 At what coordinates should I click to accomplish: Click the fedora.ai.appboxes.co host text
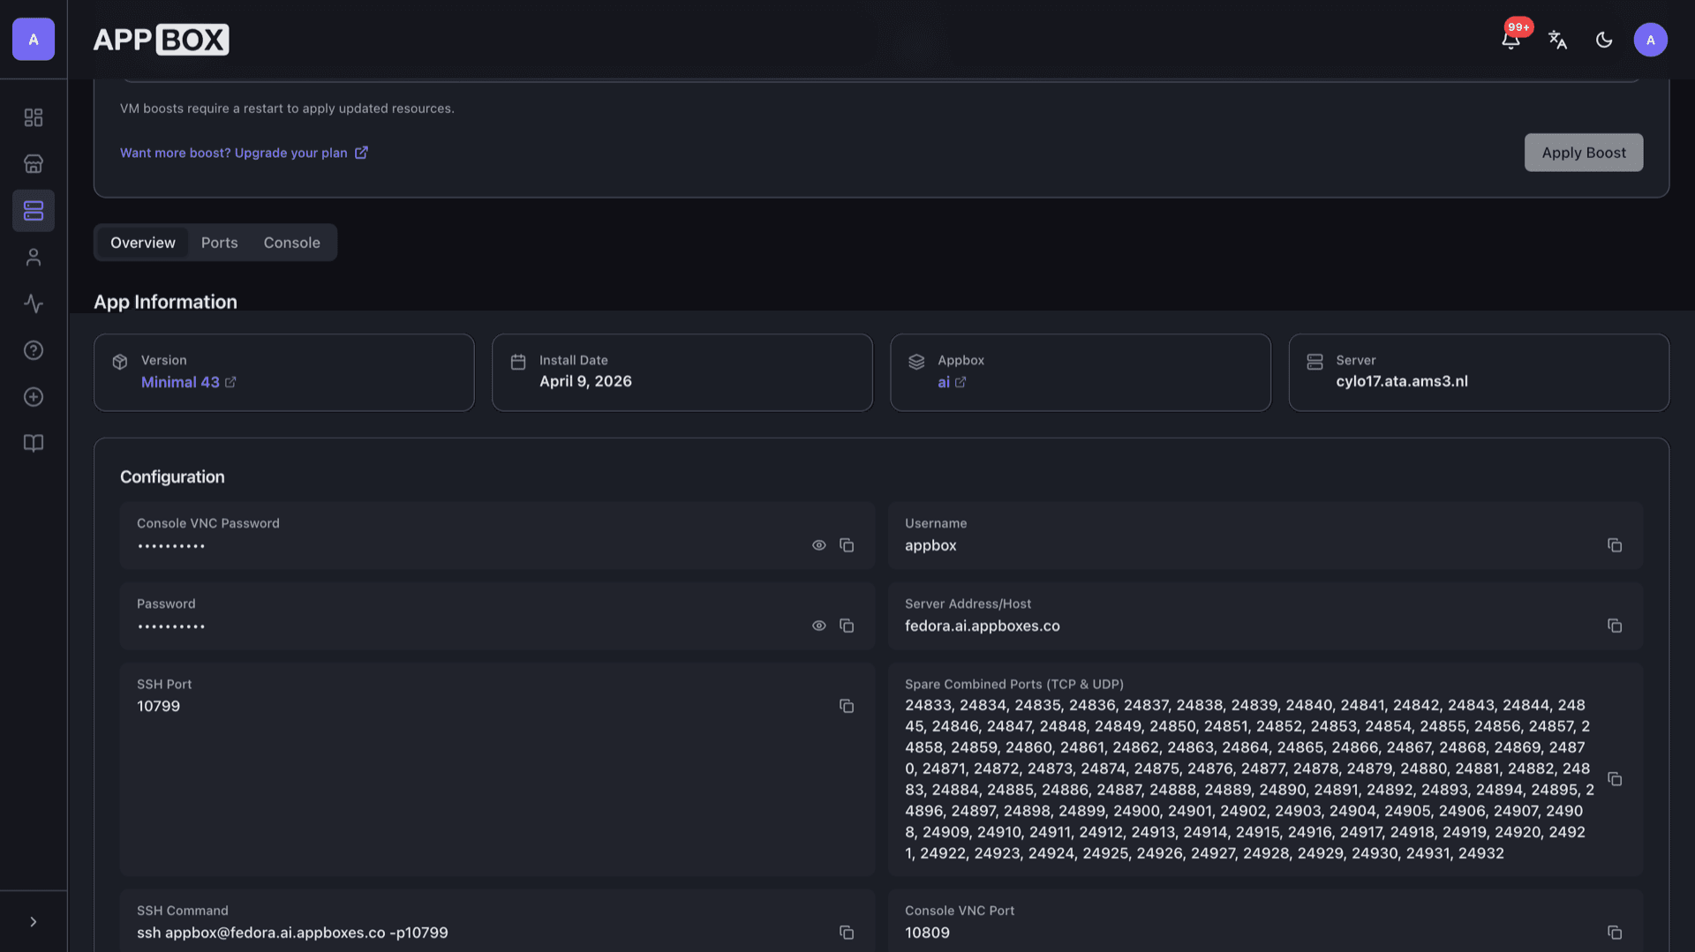point(982,626)
